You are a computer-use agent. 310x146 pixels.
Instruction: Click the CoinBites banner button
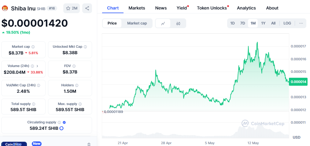pyautogui.click(x=14, y=144)
